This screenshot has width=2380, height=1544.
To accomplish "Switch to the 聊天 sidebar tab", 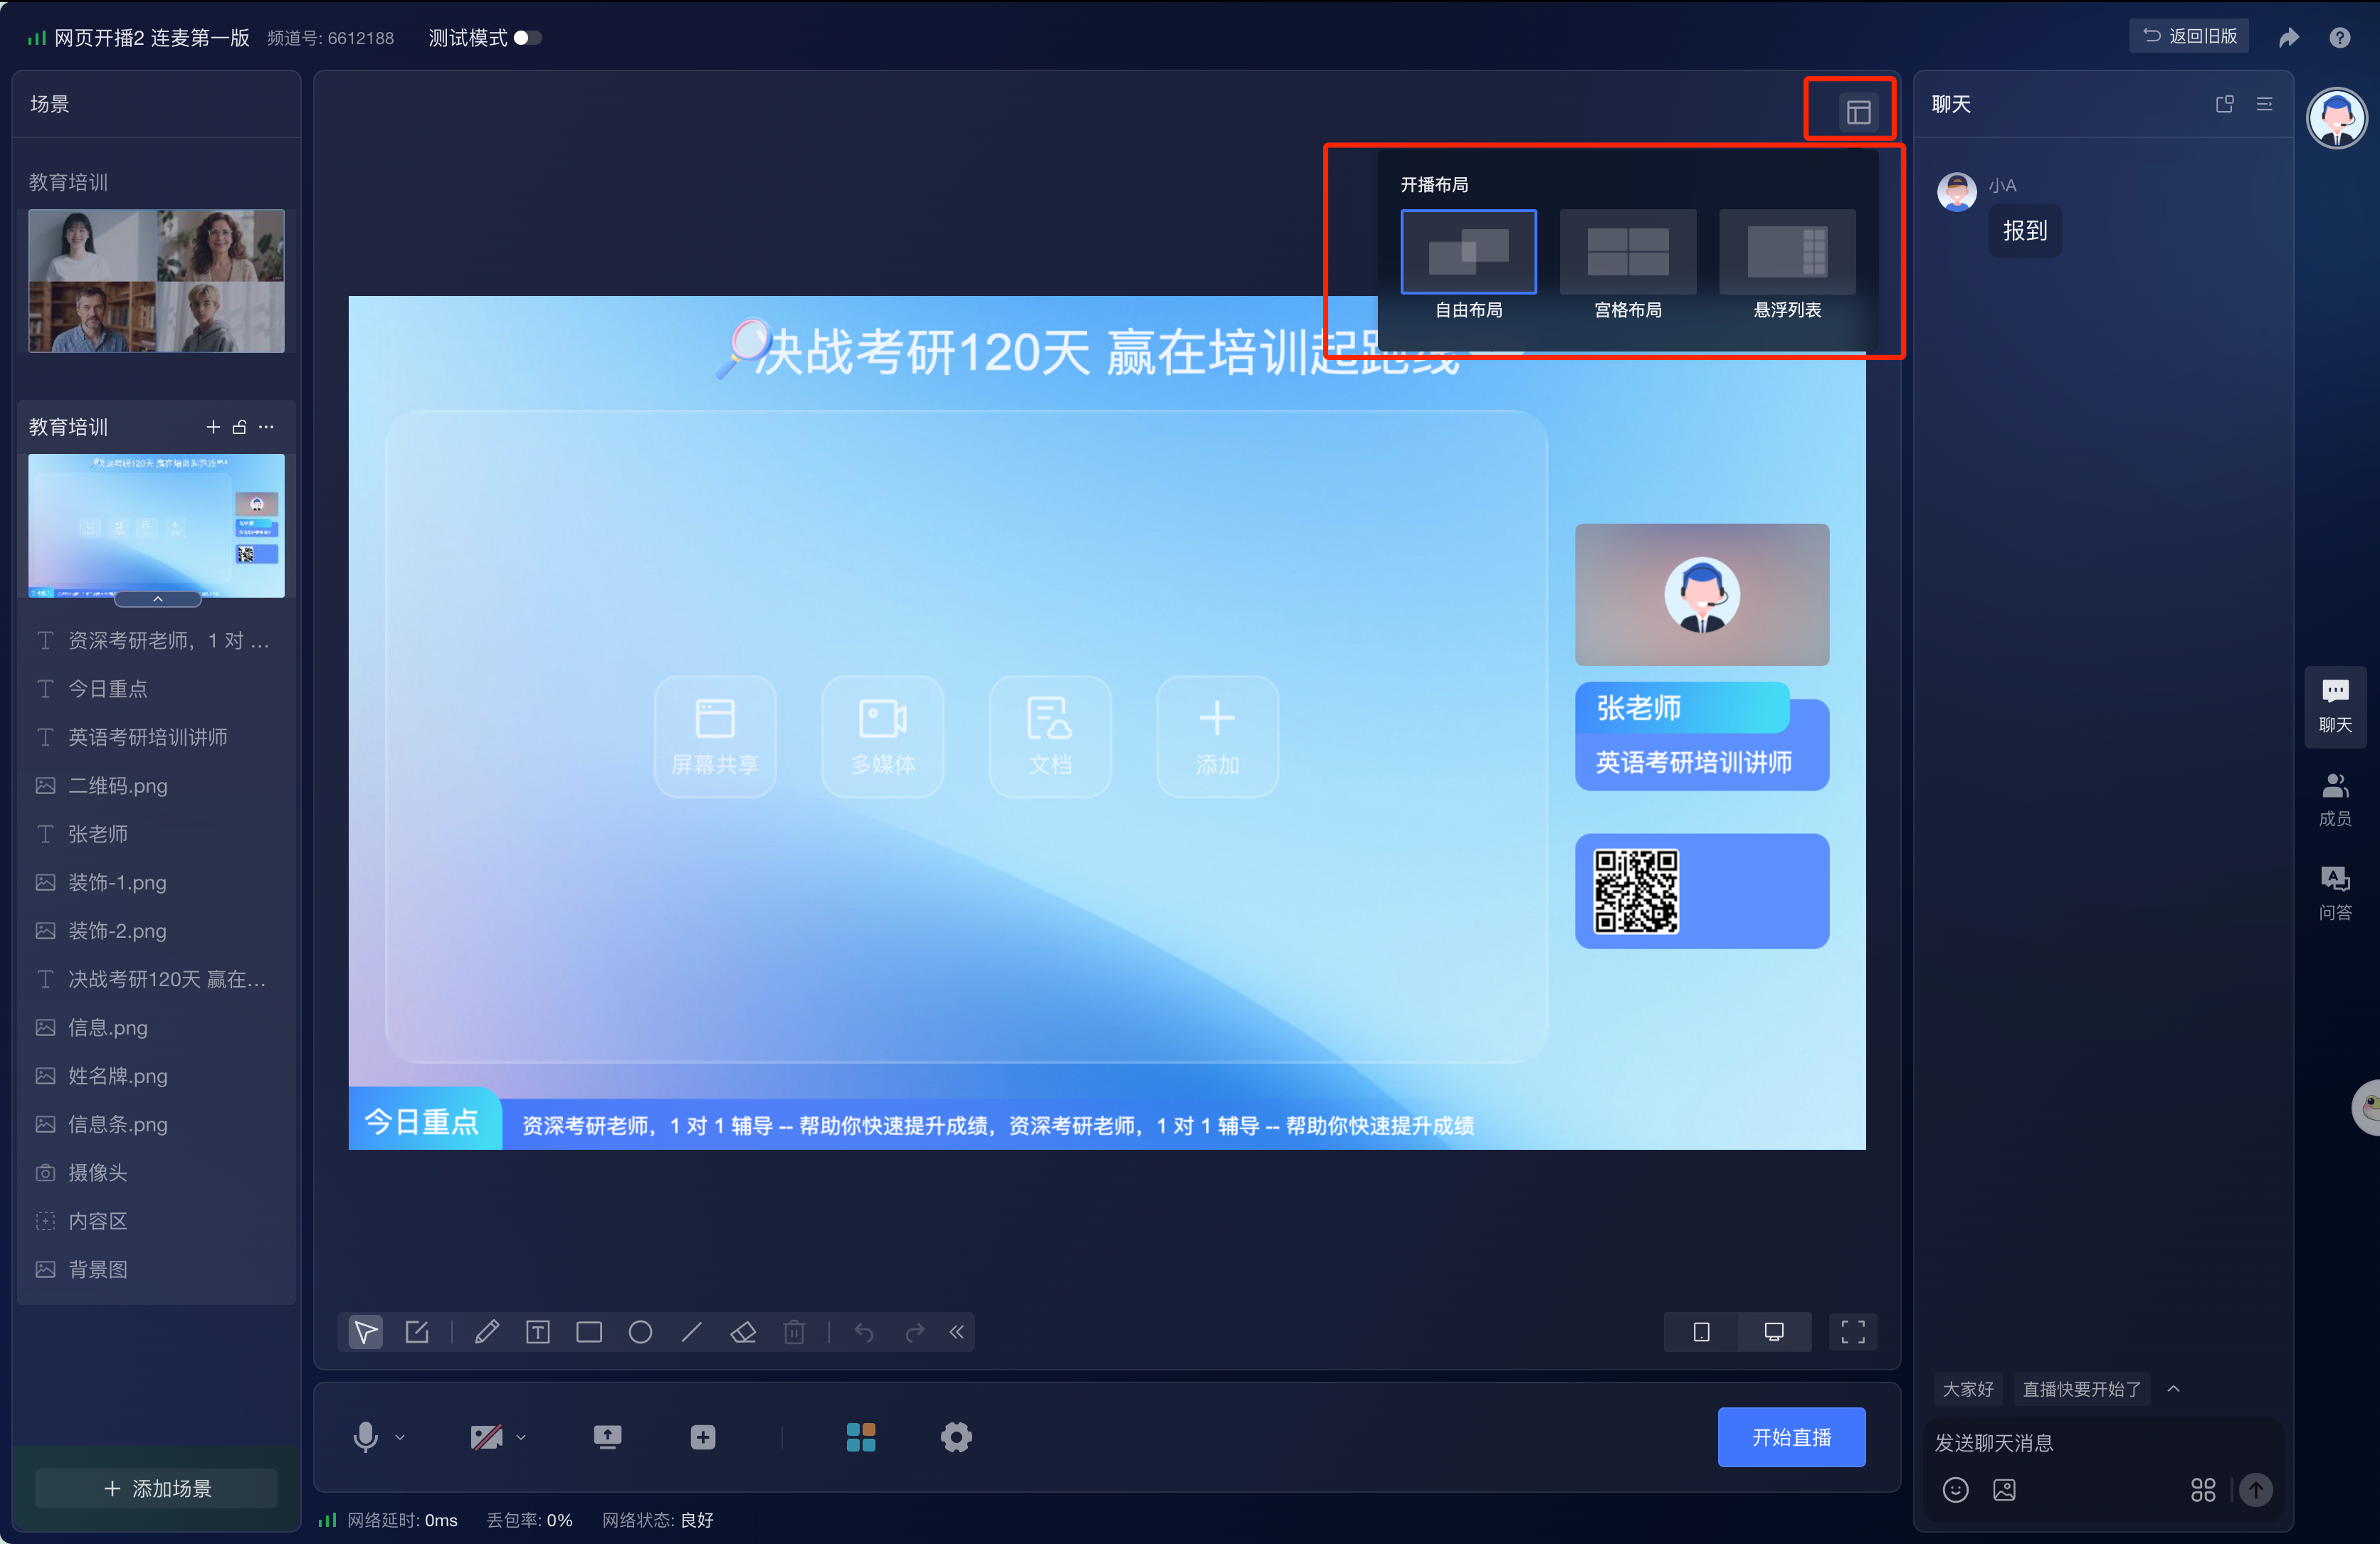I will pos(2335,706).
